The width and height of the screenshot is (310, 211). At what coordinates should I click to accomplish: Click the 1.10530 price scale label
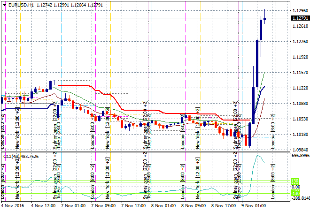(x=299, y=119)
